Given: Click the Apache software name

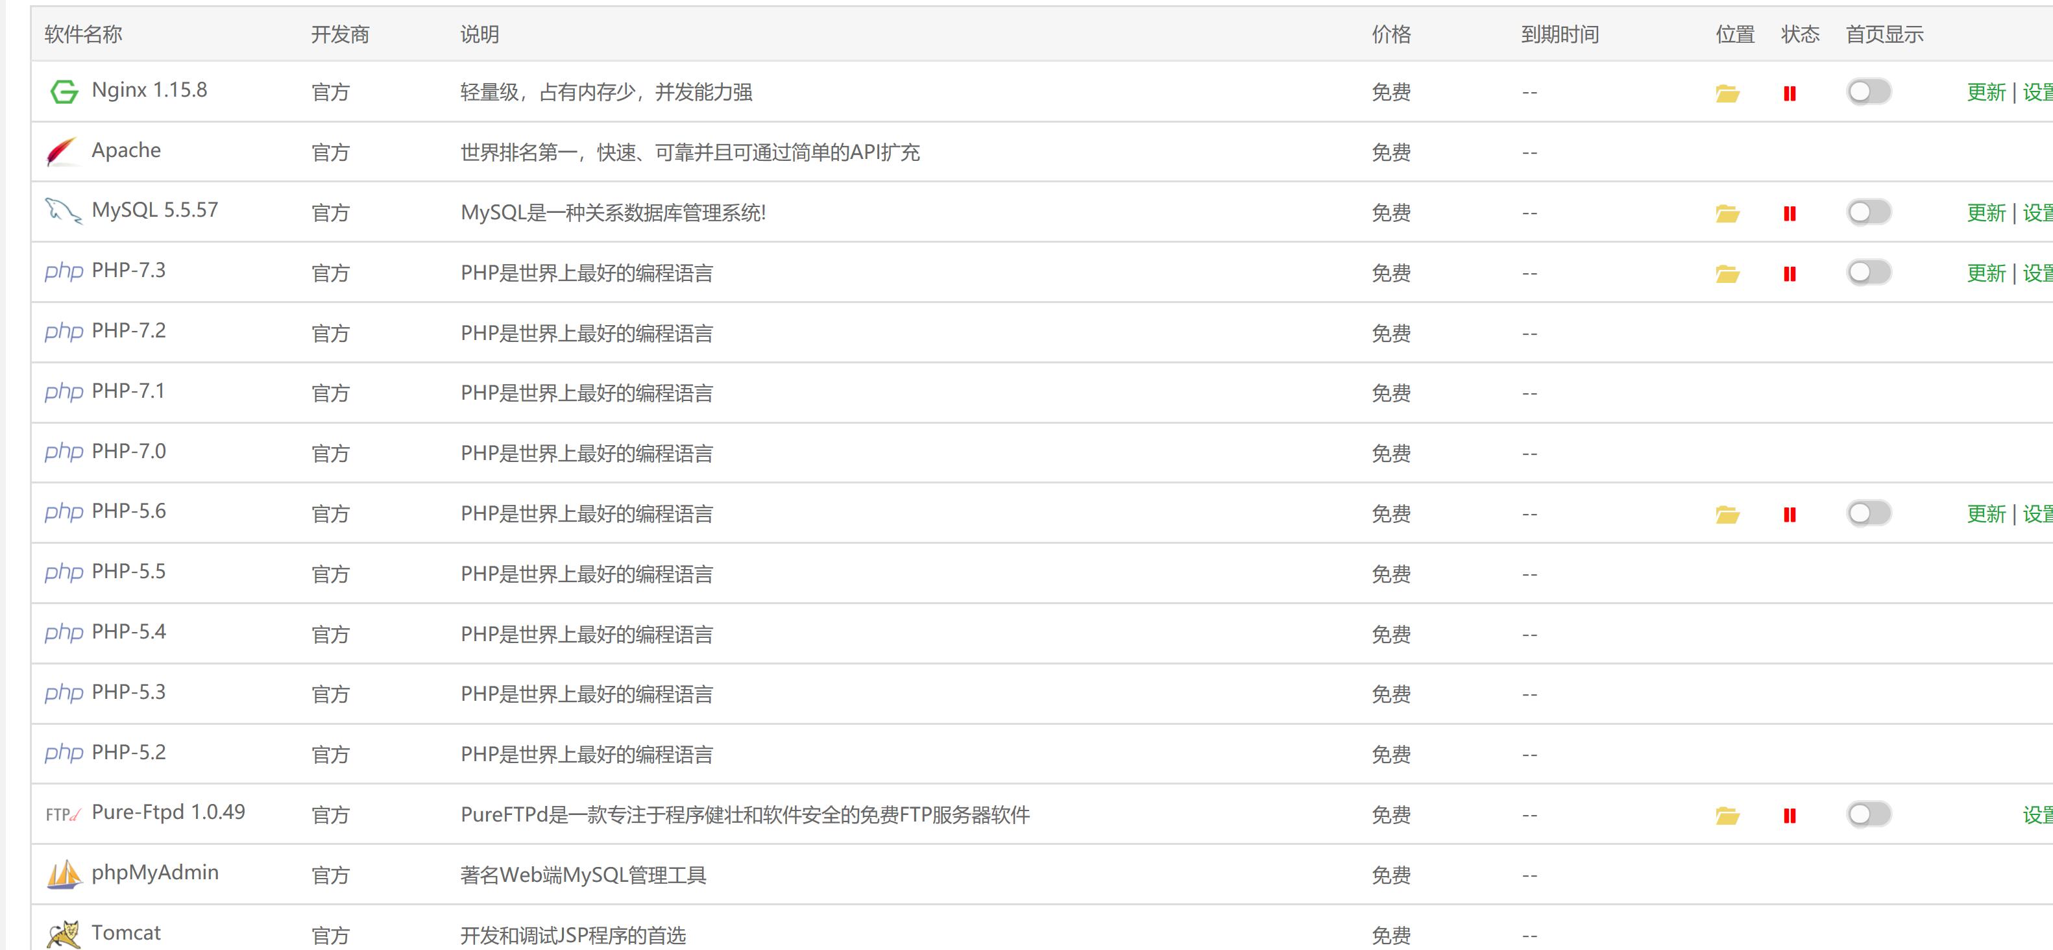Looking at the screenshot, I should click(x=126, y=151).
